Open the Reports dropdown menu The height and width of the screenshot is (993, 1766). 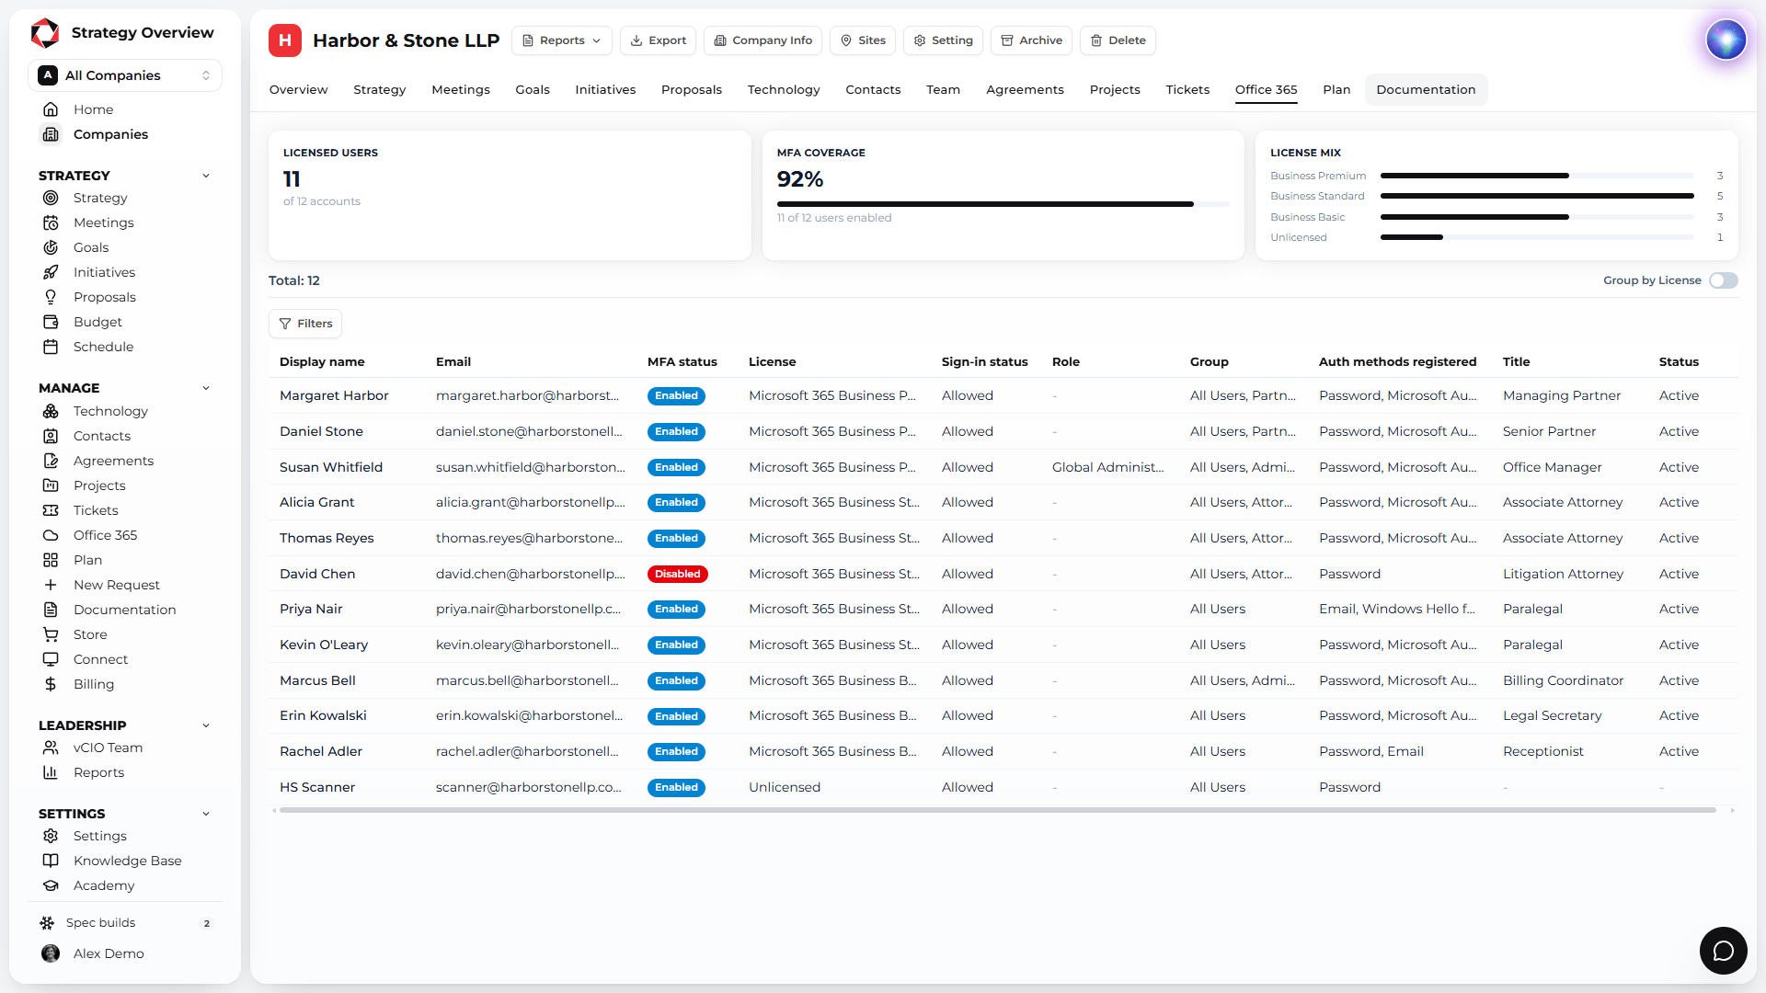(561, 40)
